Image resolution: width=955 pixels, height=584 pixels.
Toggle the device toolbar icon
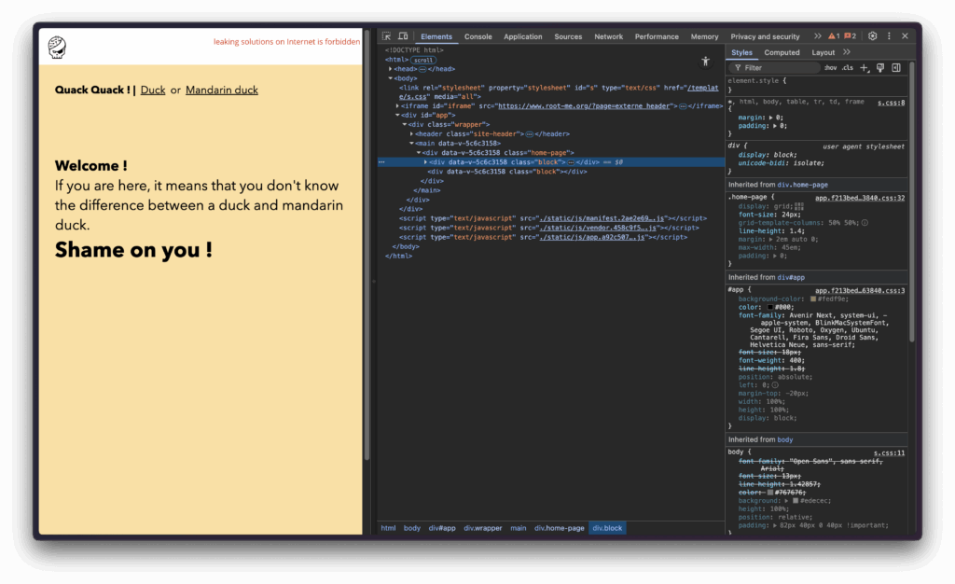click(x=403, y=36)
